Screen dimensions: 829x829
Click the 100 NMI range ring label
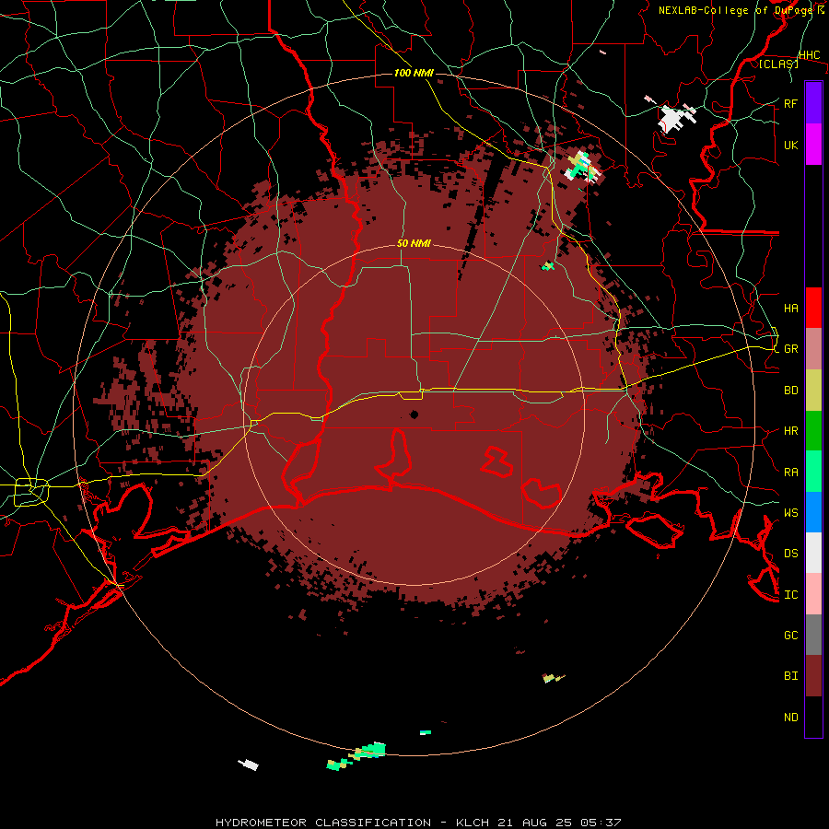coord(414,73)
